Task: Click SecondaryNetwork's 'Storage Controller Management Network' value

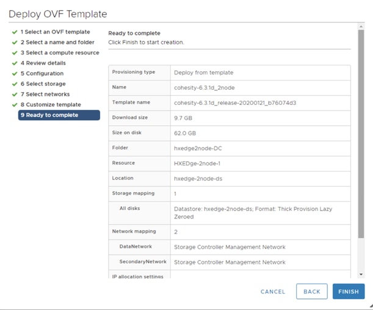Action: click(230, 262)
